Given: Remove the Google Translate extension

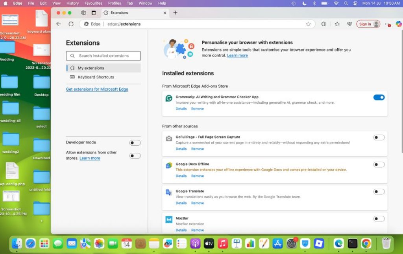Looking at the screenshot, I should 198,203.
